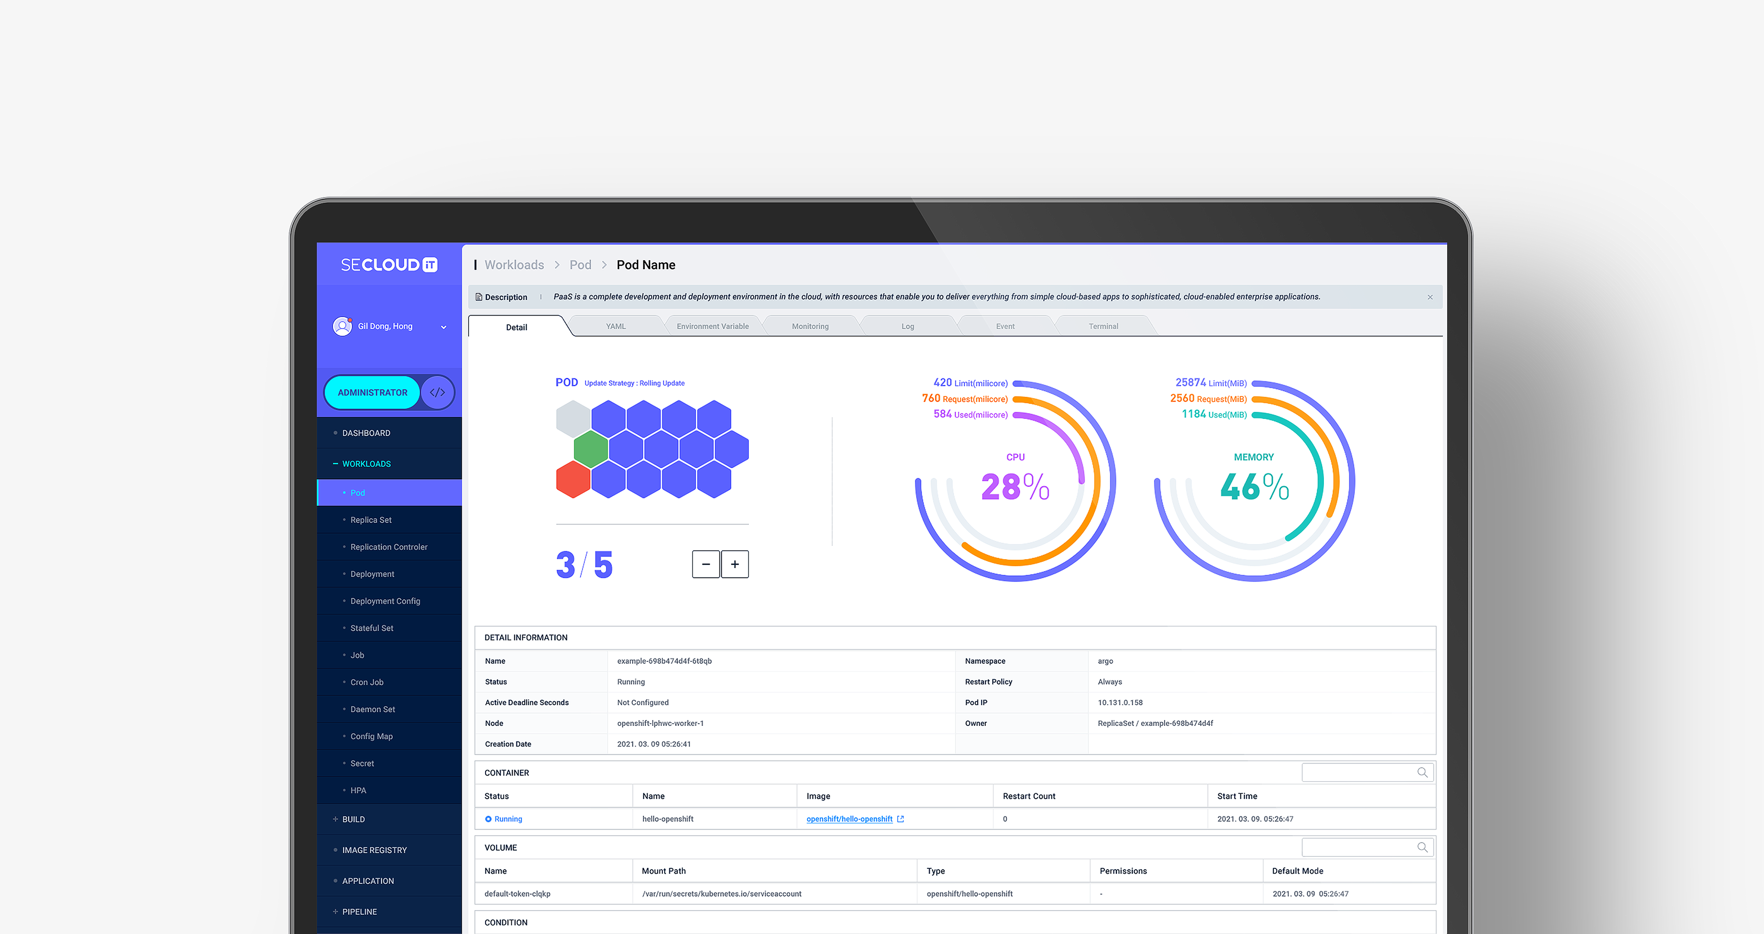Click node value openshift-lphwc-worker-1
This screenshot has width=1764, height=934.
pos(660,723)
